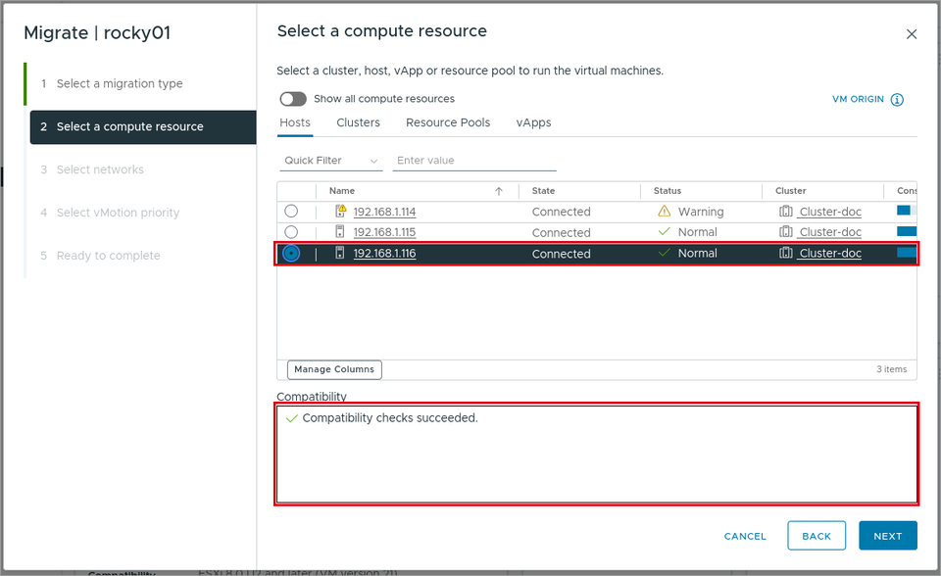Click the warning status icon for 192.168.1.114
Viewport: 941px width, 576px height.
tap(664, 212)
